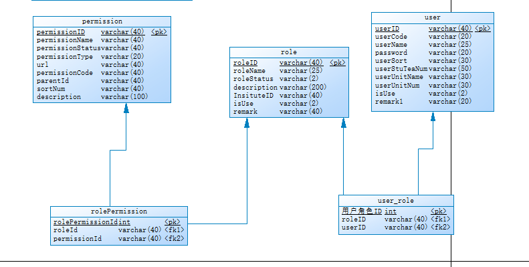Click roleID in the role table
The image size is (529, 267).
pos(245,63)
